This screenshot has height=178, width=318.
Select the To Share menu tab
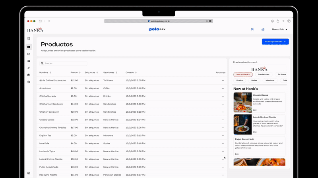tap(281, 74)
